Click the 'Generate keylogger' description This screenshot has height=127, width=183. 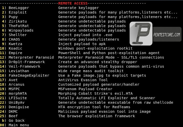coord(79,8)
